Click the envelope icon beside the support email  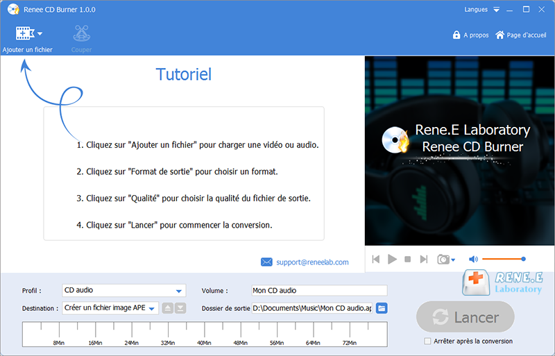(x=266, y=262)
